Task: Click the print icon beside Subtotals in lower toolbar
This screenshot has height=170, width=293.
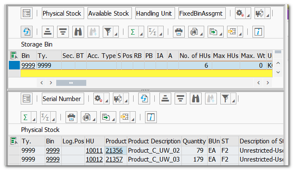Action: pyautogui.click(x=71, y=117)
